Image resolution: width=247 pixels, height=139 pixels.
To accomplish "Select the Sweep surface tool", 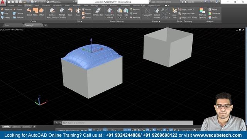I will point(6,17).
